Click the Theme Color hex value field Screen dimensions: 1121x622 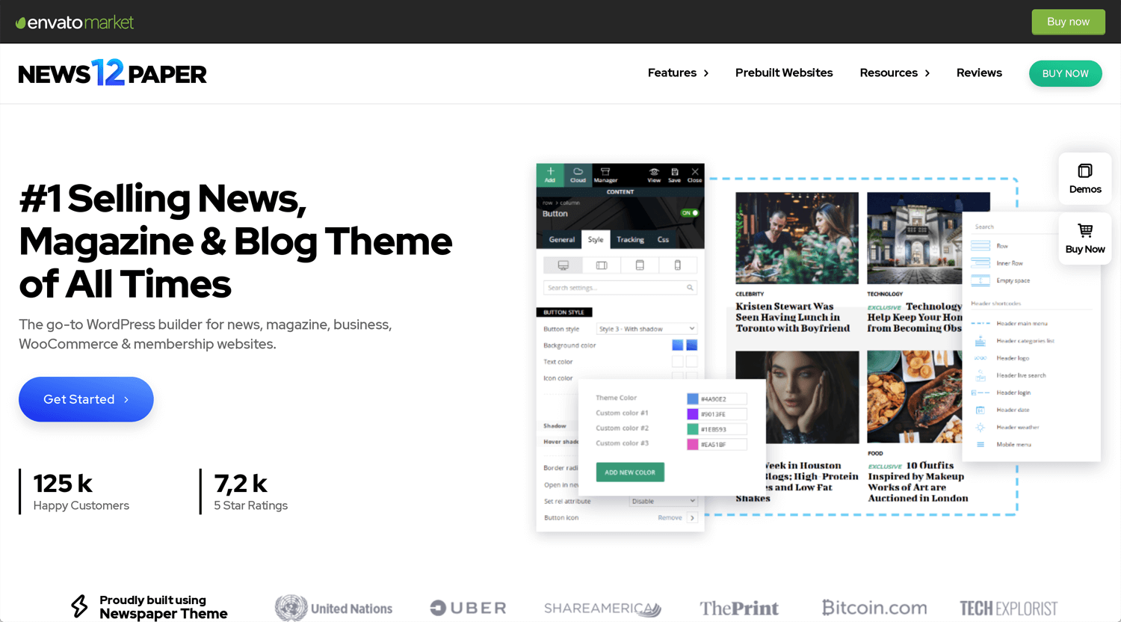pyautogui.click(x=723, y=398)
